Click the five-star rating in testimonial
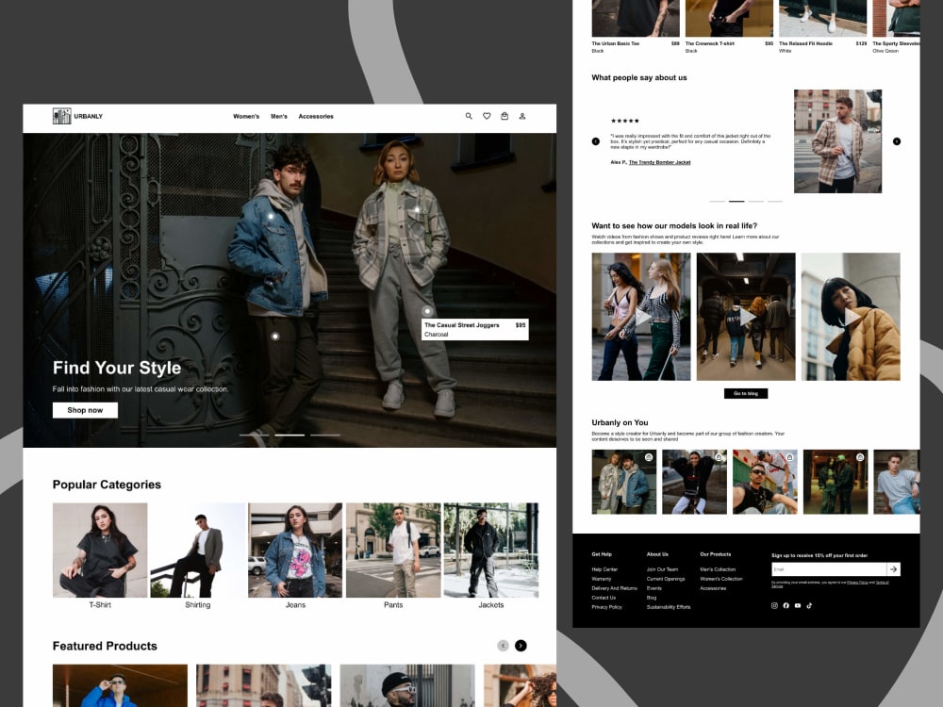Screen dimensions: 943x707 pyautogui.click(x=625, y=121)
